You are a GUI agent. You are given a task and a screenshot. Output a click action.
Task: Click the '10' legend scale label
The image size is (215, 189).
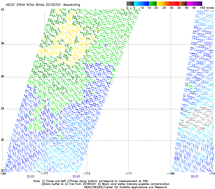coord(142,8)
